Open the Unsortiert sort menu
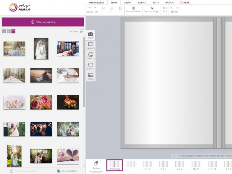Image resolution: width=232 pixels, height=174 pixels. click(82, 31)
